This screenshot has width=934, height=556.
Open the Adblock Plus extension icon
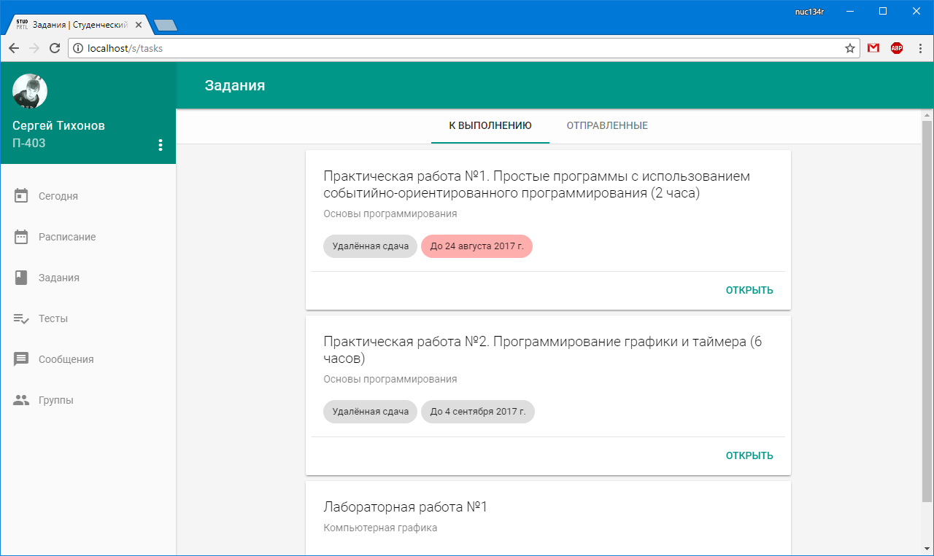point(897,47)
